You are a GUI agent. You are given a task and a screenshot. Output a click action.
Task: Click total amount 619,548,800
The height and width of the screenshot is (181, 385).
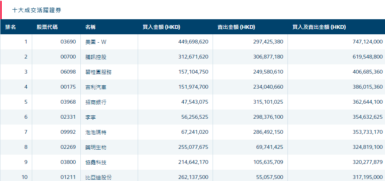[x=367, y=57]
